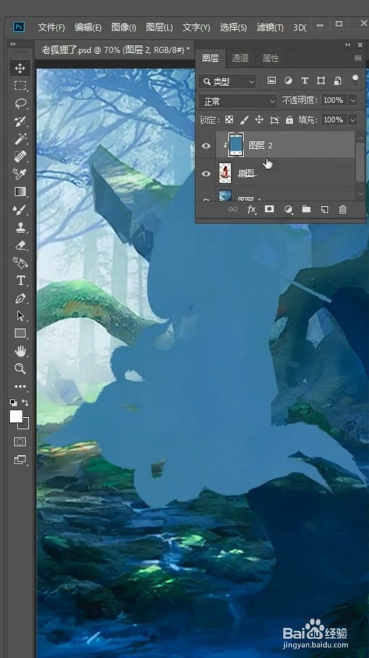This screenshot has height=658, width=369.
Task: Select the Rectangular Marquee tool
Action: click(x=20, y=86)
